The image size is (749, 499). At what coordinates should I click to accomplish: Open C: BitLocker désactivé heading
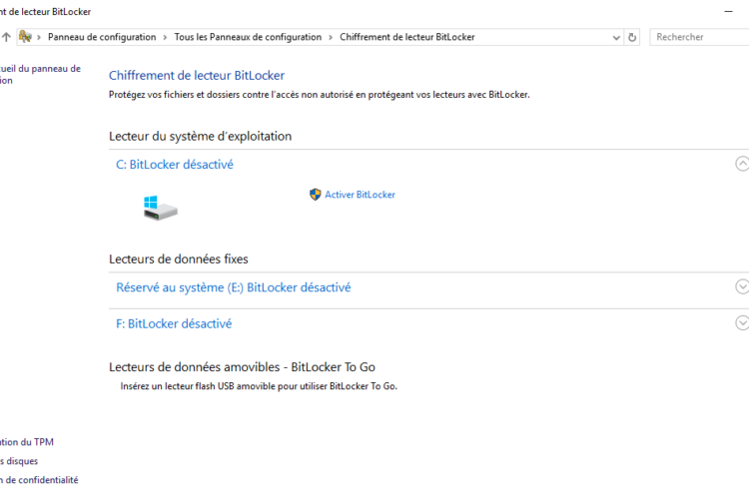click(175, 165)
